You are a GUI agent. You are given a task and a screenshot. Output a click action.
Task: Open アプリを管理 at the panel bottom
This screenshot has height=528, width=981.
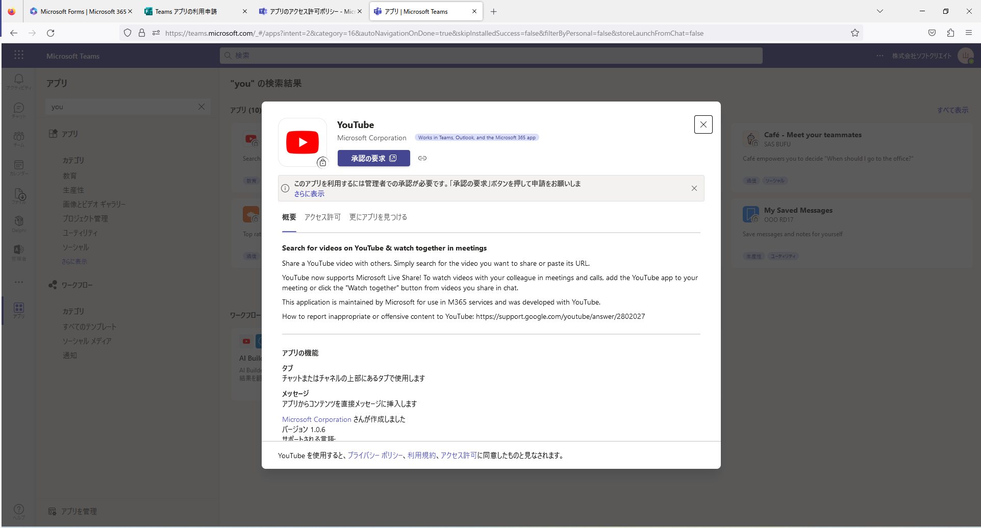pyautogui.click(x=73, y=511)
